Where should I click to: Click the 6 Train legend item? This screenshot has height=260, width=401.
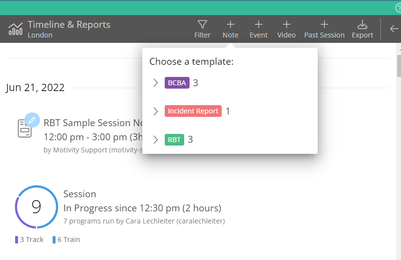point(67,240)
